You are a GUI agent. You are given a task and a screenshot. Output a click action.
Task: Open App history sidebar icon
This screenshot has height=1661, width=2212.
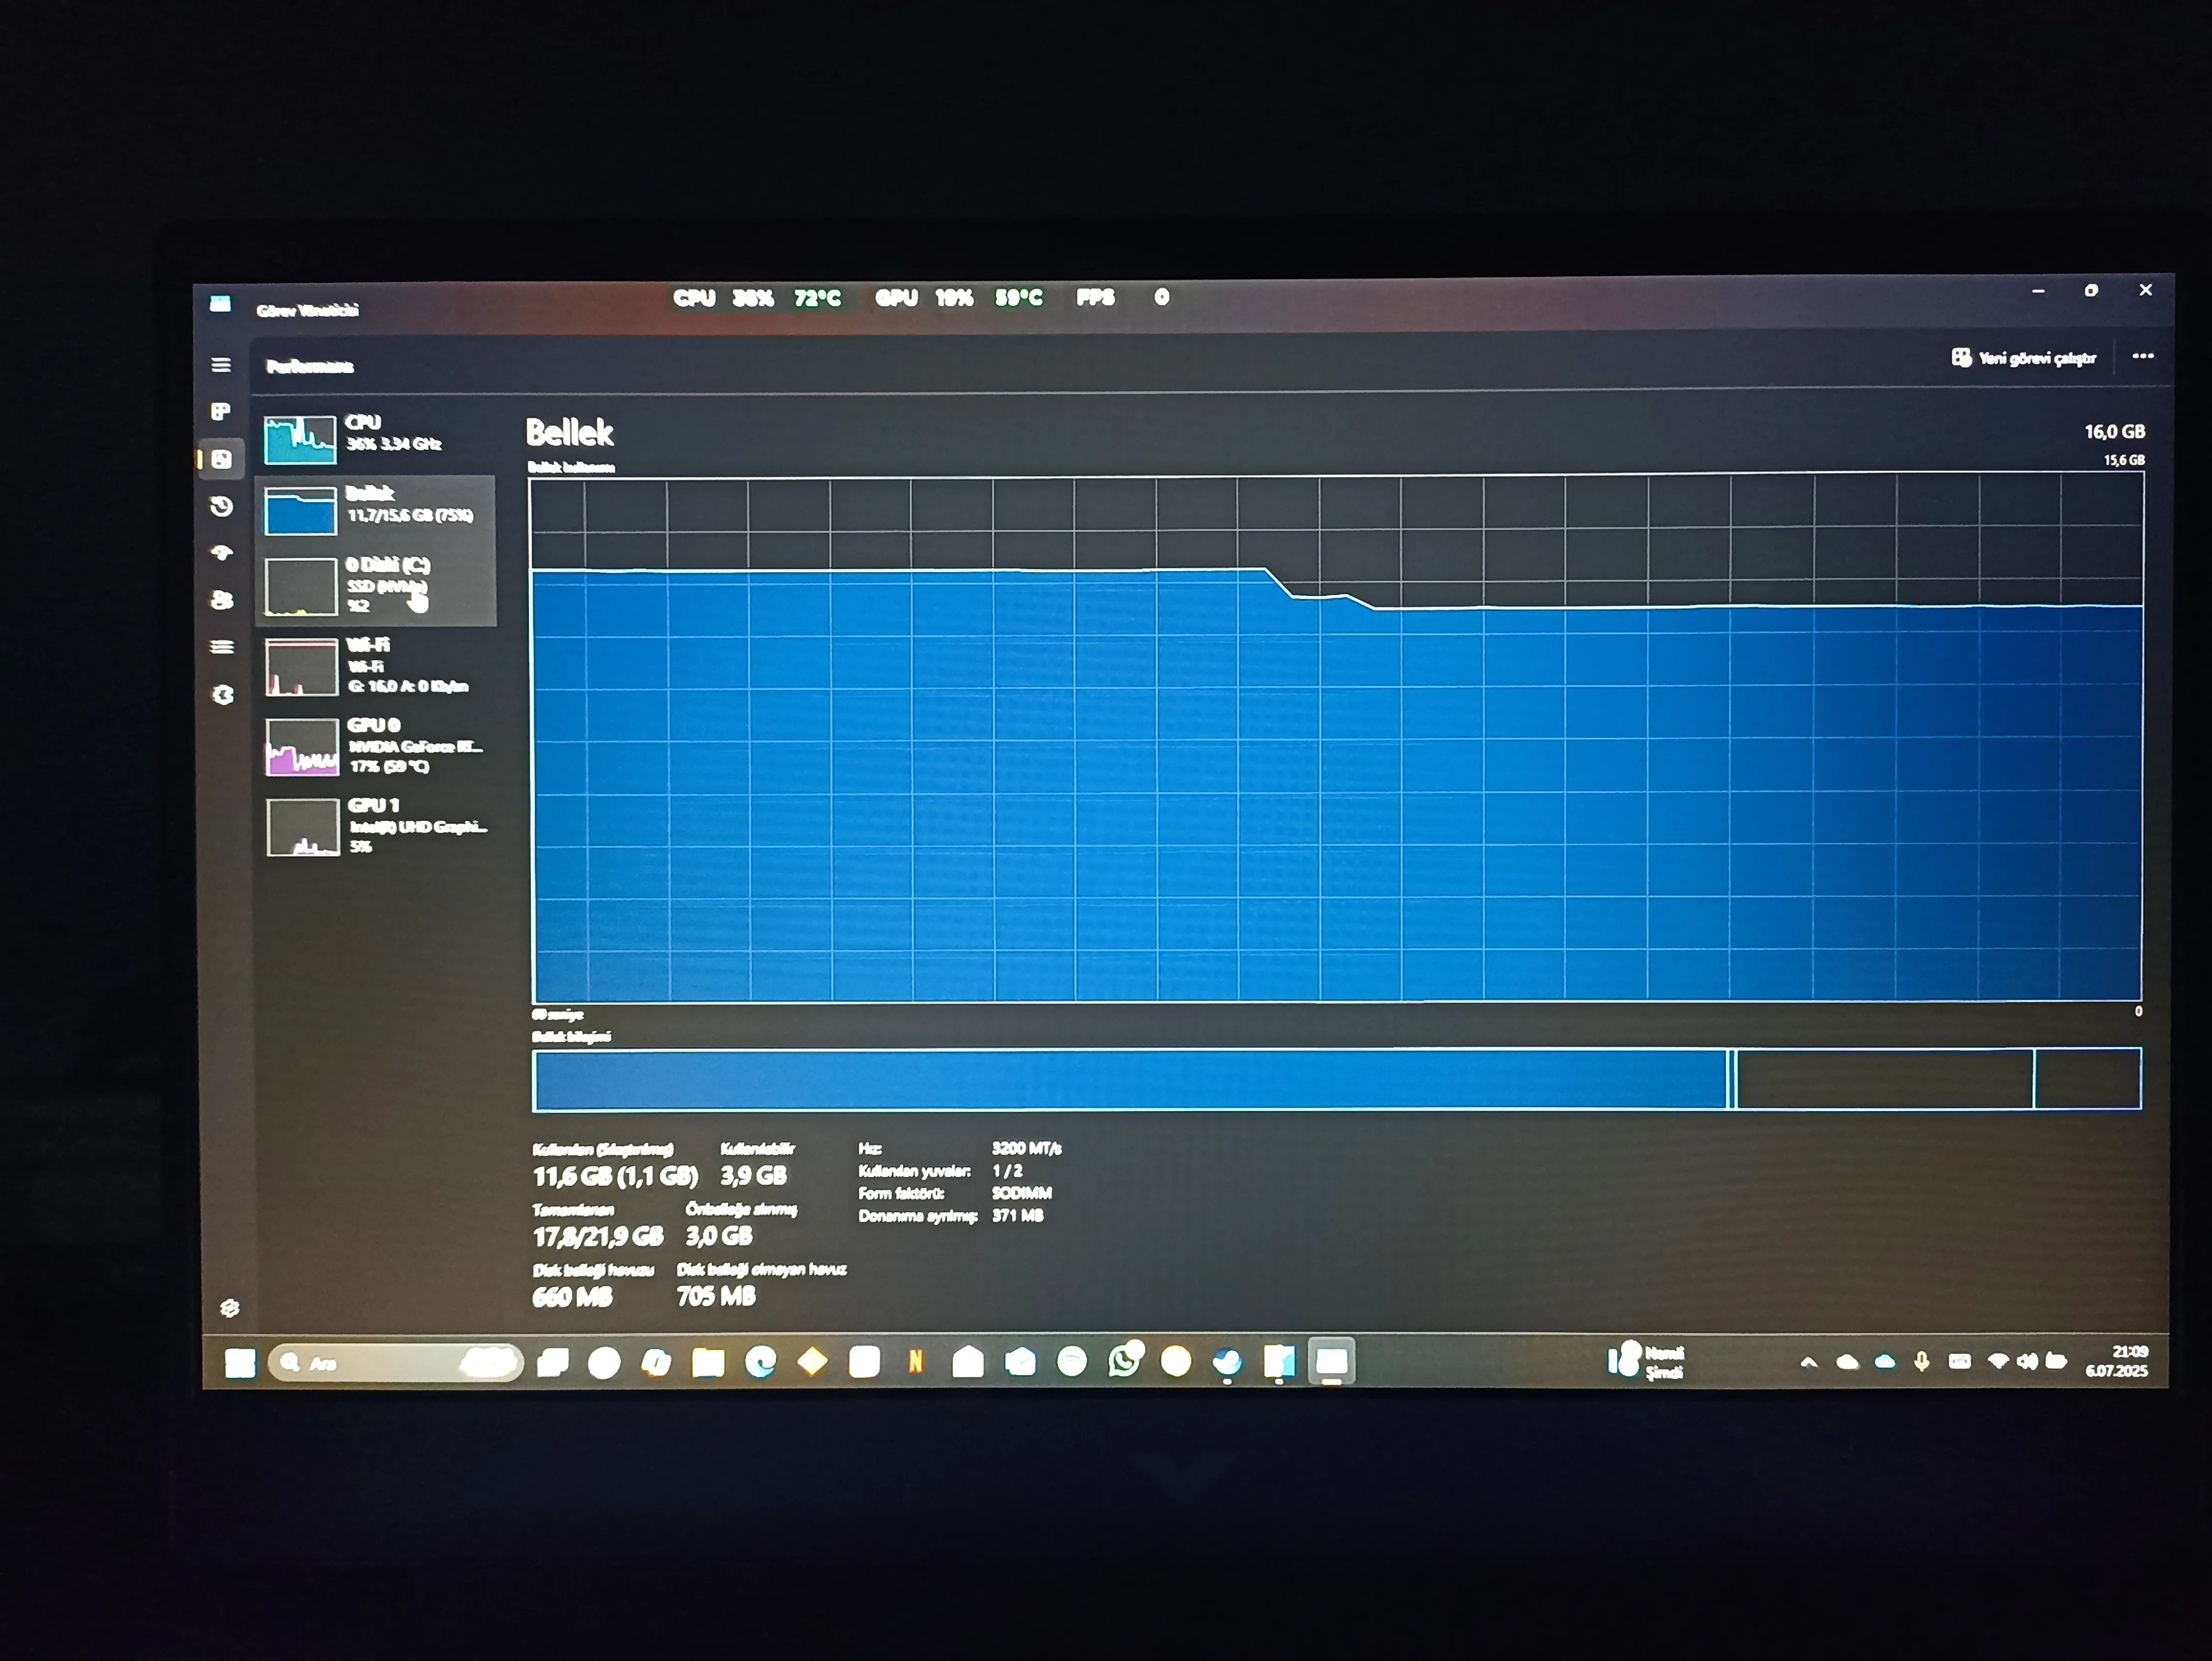coord(221,506)
